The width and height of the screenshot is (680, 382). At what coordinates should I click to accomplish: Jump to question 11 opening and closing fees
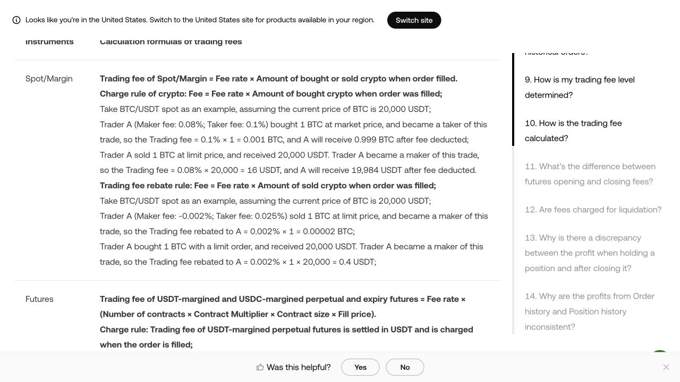click(x=590, y=174)
